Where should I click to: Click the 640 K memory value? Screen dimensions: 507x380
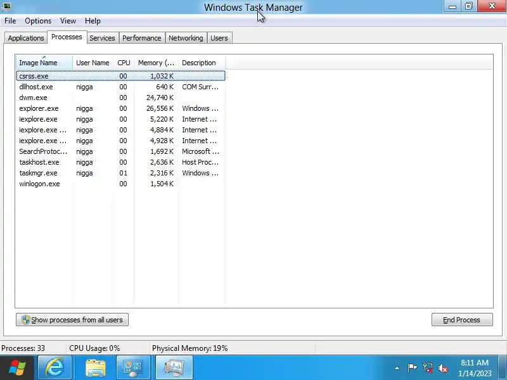[165, 87]
